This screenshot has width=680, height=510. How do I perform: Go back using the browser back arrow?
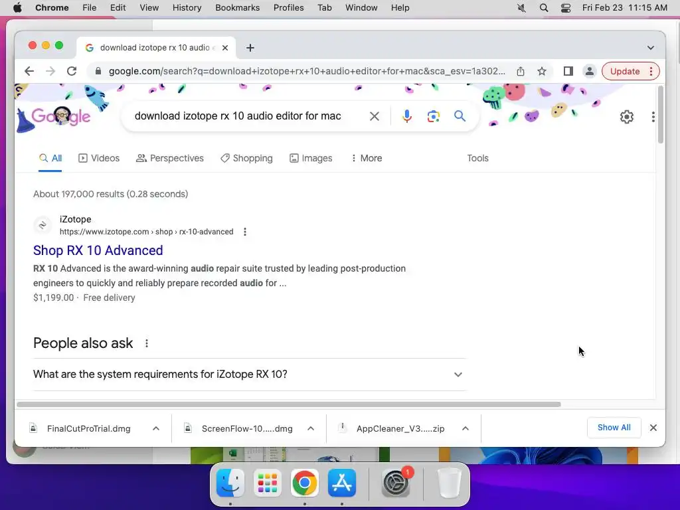click(29, 71)
